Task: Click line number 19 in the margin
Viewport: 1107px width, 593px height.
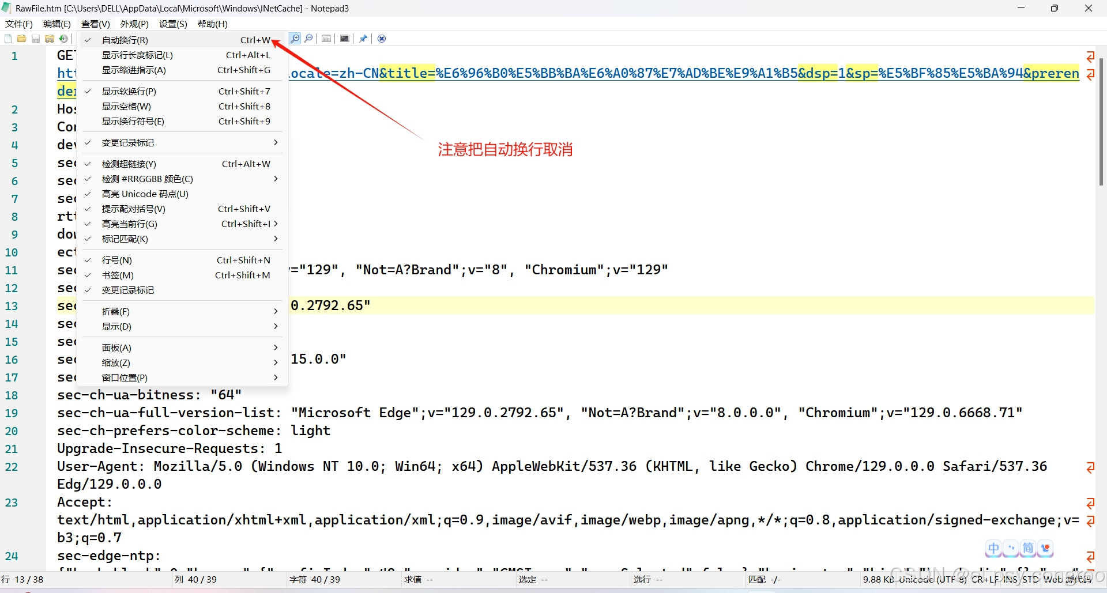Action: tap(12, 413)
